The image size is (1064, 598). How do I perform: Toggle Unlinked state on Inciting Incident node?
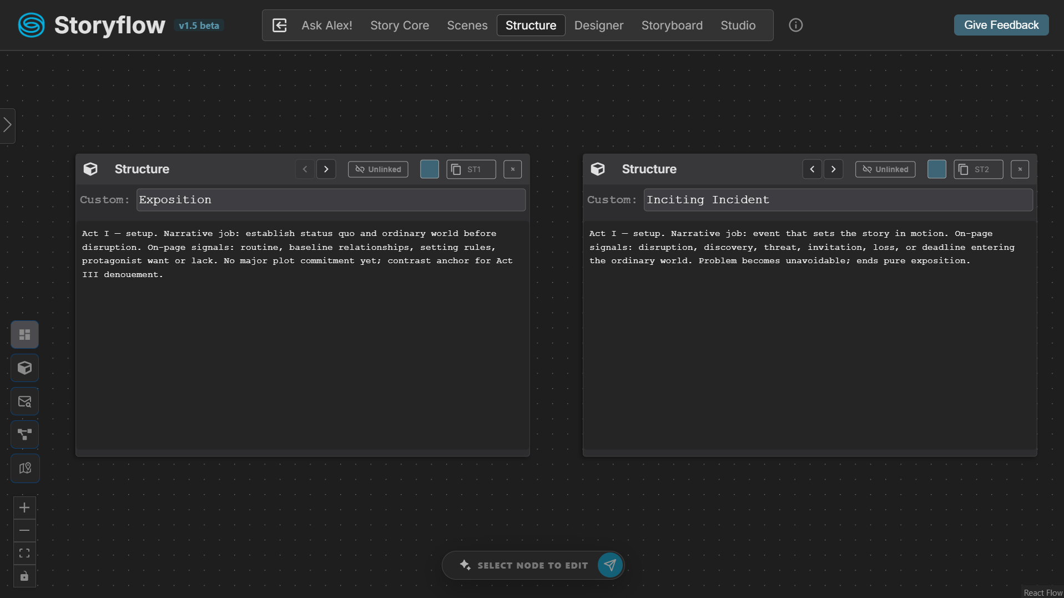tap(885, 169)
